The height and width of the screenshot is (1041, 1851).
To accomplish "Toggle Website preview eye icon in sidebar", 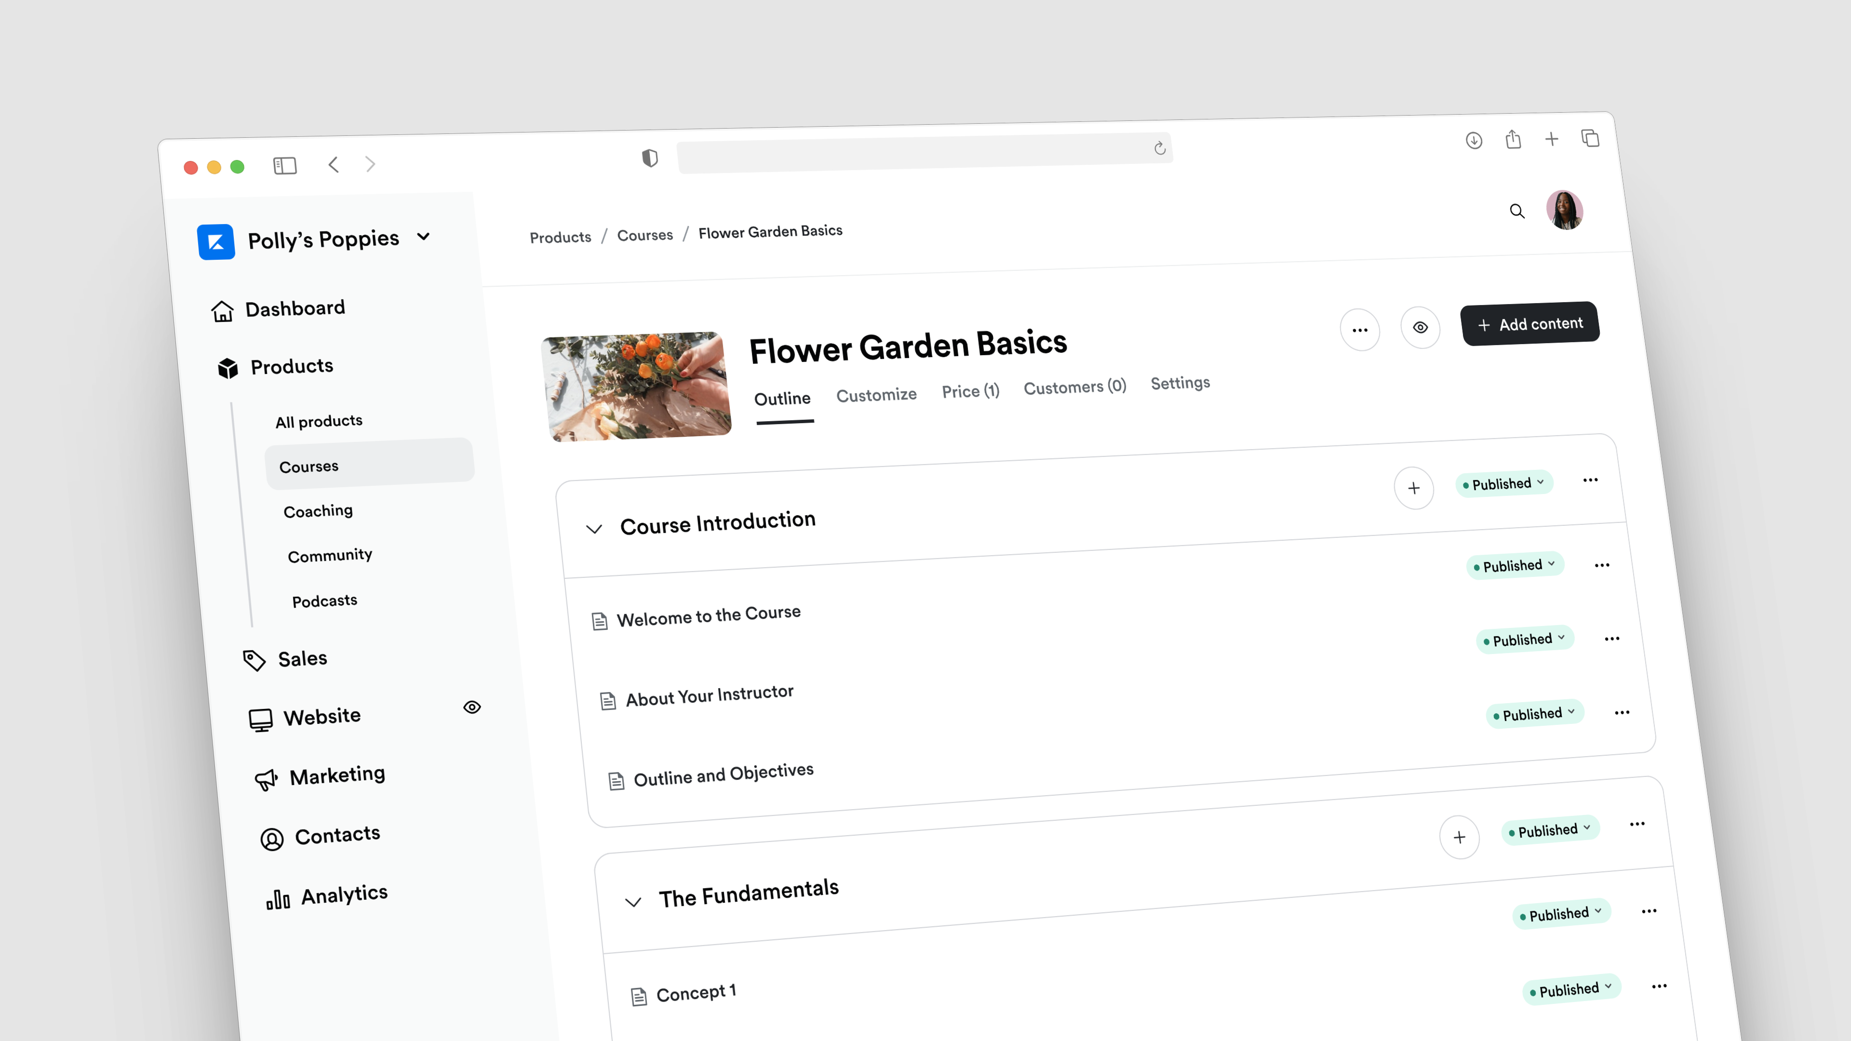I will [x=472, y=707].
